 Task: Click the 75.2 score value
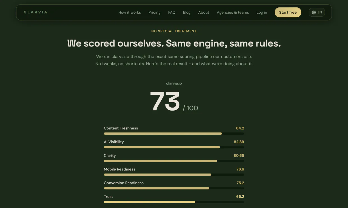coord(240,183)
